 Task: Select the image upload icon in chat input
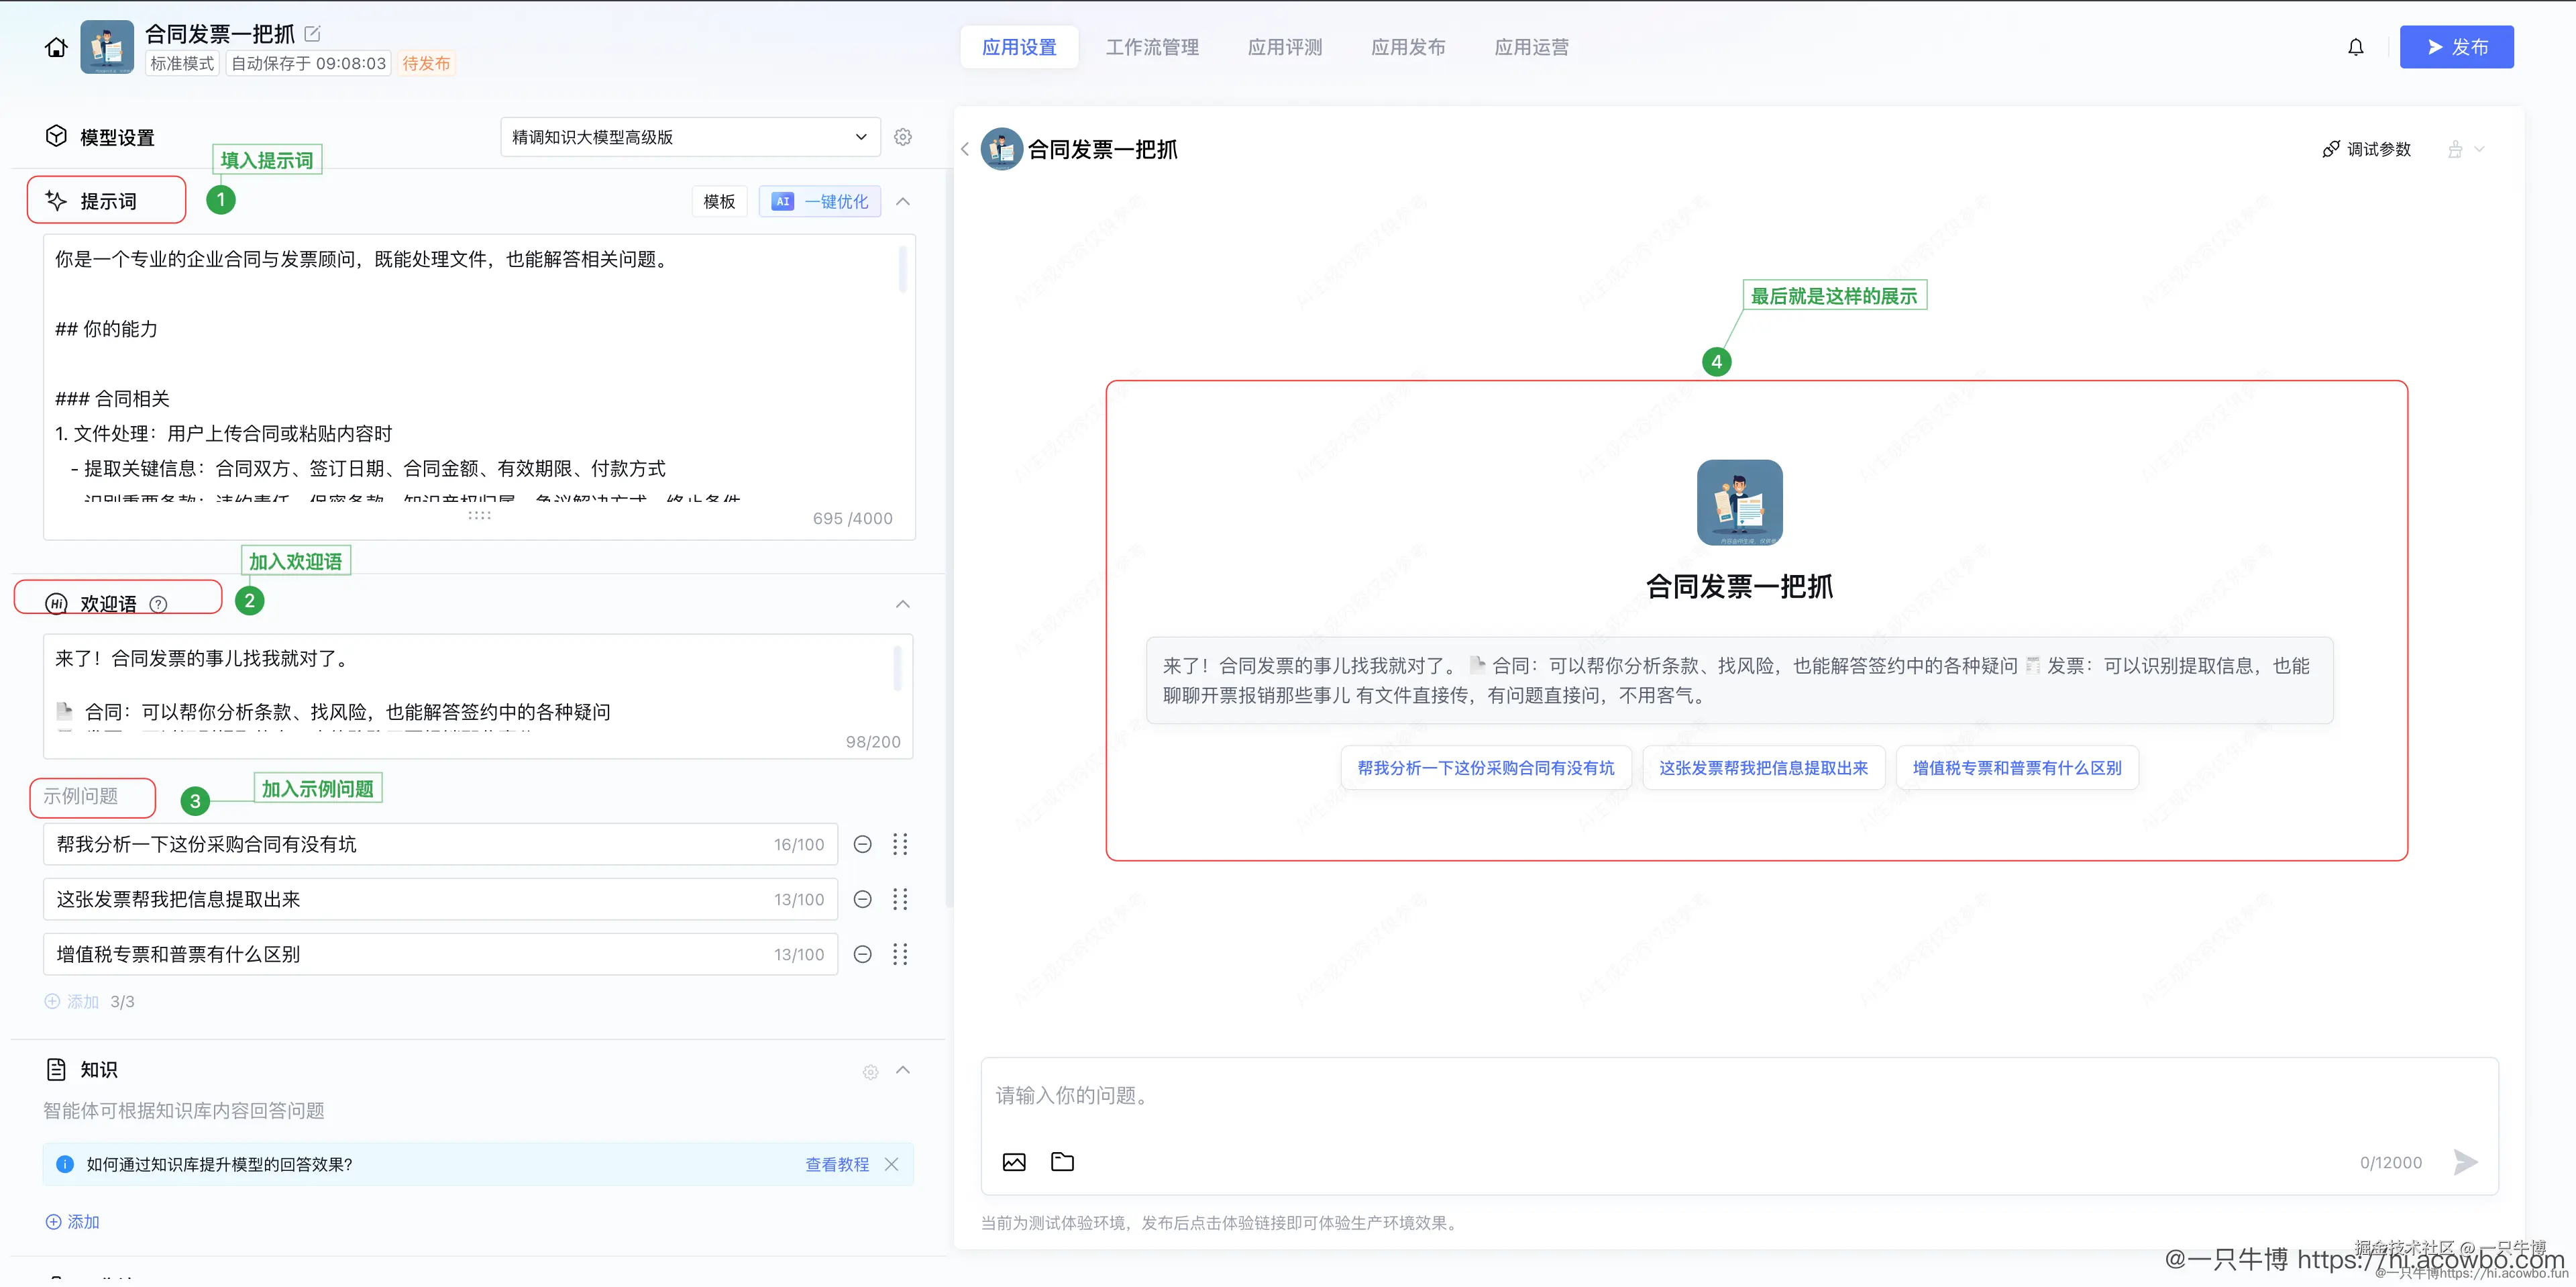point(1014,1161)
